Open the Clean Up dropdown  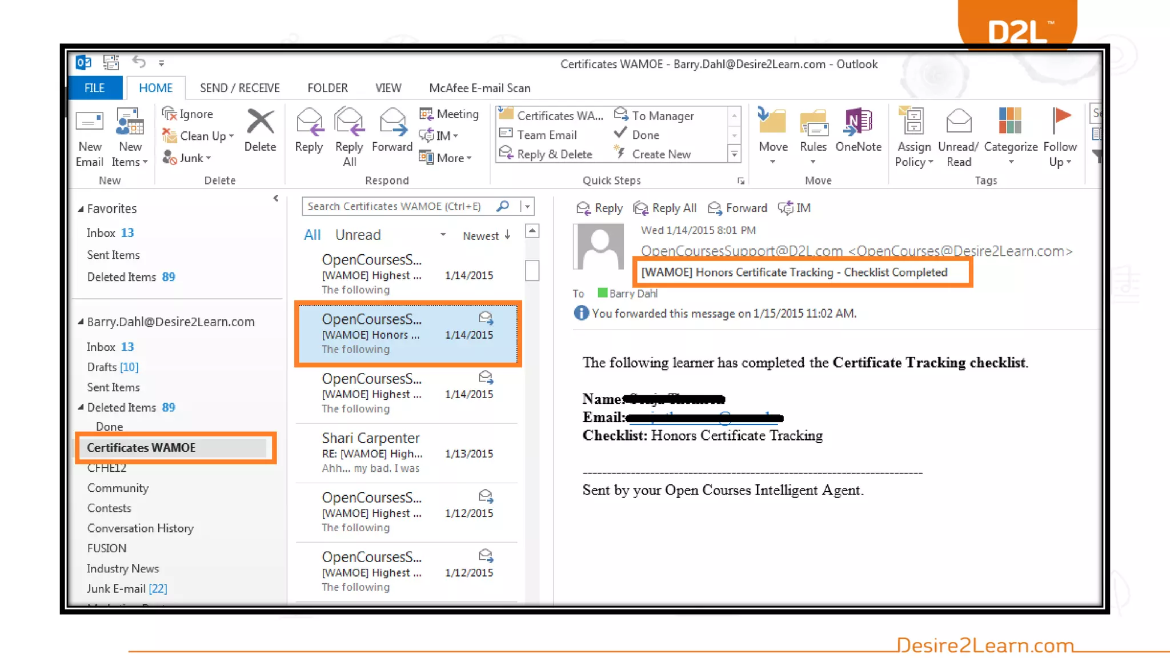[198, 136]
